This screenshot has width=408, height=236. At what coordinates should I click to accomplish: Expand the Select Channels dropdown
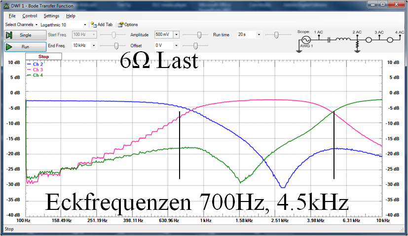pos(21,25)
